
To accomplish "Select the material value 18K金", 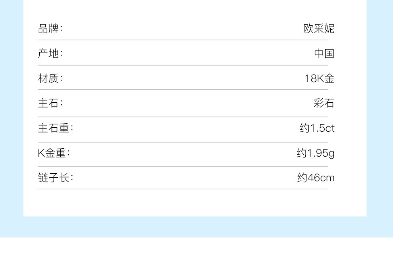I will point(319,79).
